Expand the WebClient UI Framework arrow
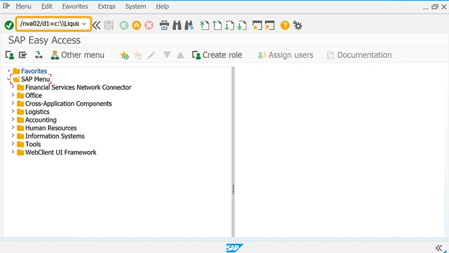This screenshot has height=253, width=449. [13, 152]
